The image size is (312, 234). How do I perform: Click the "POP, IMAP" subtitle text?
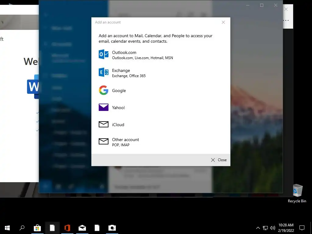[x=121, y=145]
